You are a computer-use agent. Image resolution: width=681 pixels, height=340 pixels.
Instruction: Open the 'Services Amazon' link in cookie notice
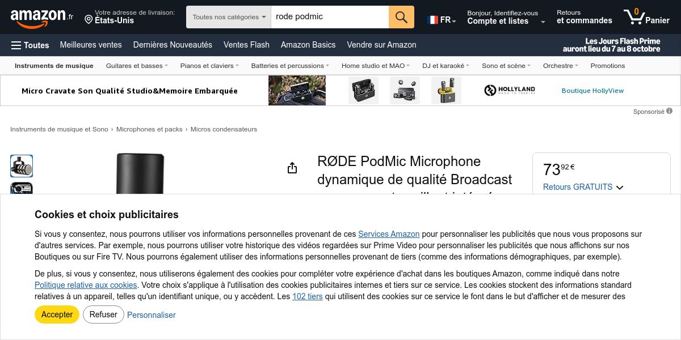click(389, 234)
